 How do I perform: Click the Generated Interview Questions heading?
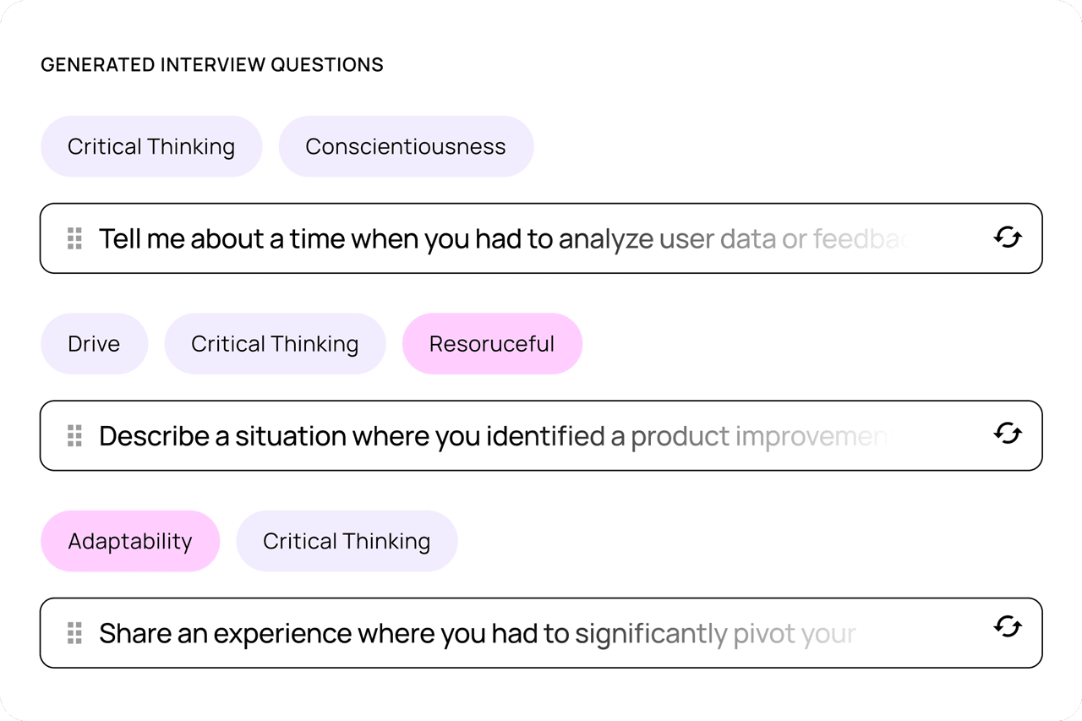[212, 64]
